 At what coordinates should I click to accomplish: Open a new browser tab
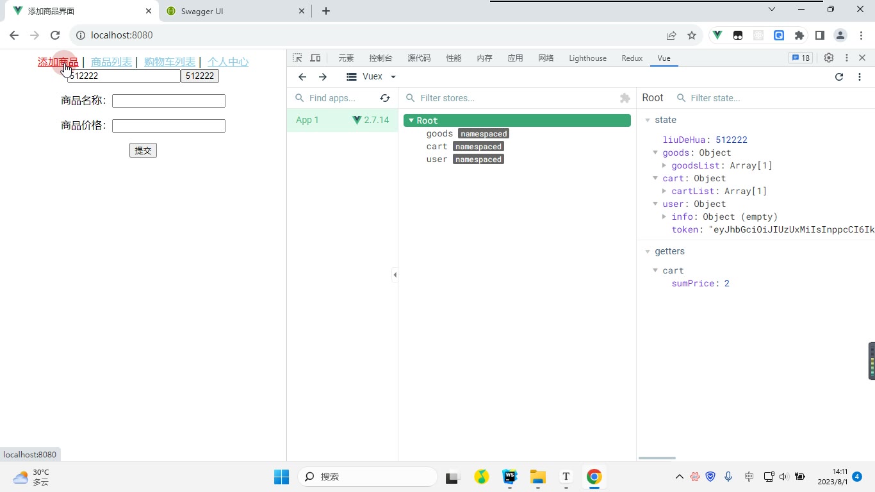pyautogui.click(x=326, y=11)
